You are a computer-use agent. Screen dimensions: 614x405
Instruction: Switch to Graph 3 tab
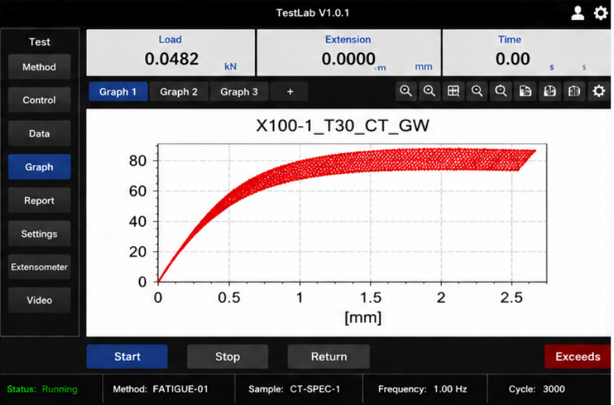239,92
